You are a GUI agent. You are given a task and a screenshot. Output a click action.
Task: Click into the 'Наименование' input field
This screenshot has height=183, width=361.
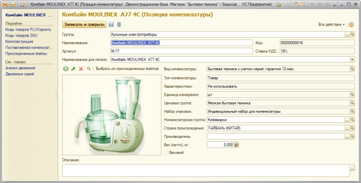(182, 43)
